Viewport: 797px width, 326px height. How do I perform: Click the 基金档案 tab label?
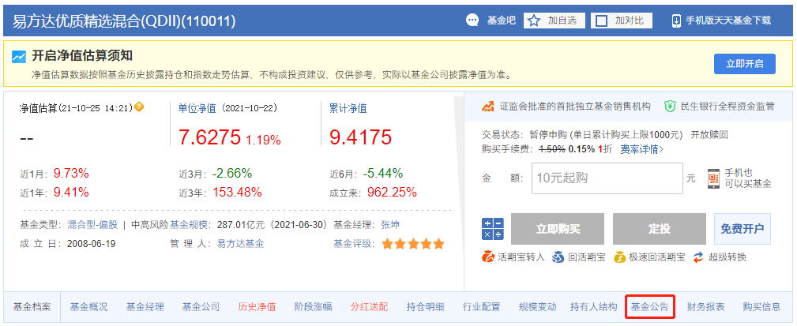coord(32,307)
